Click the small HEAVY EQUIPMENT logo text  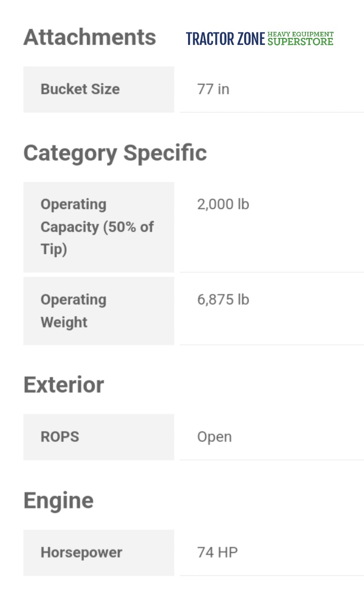pyautogui.click(x=300, y=34)
